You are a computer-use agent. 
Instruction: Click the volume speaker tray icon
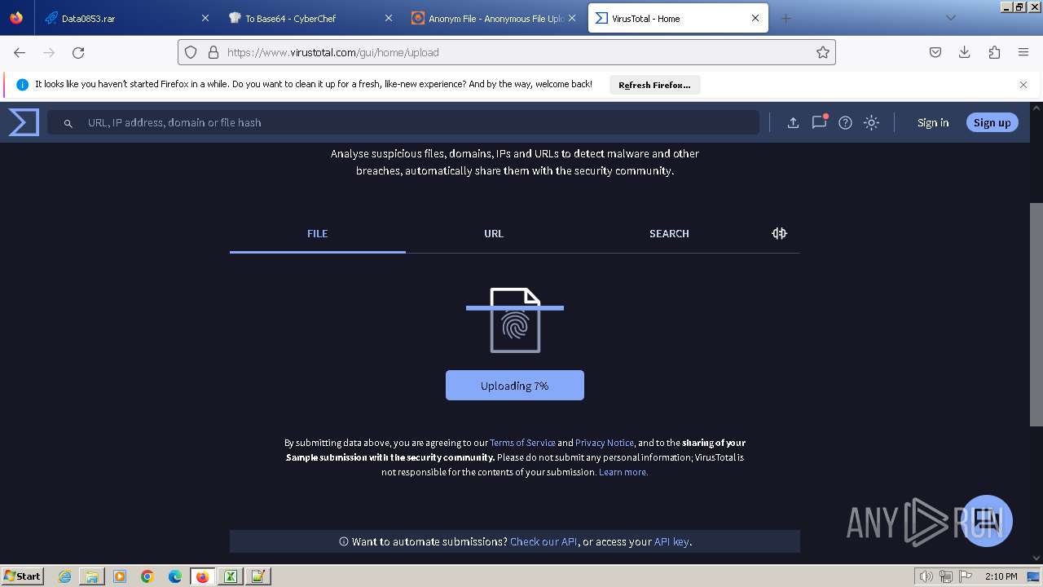click(x=927, y=576)
